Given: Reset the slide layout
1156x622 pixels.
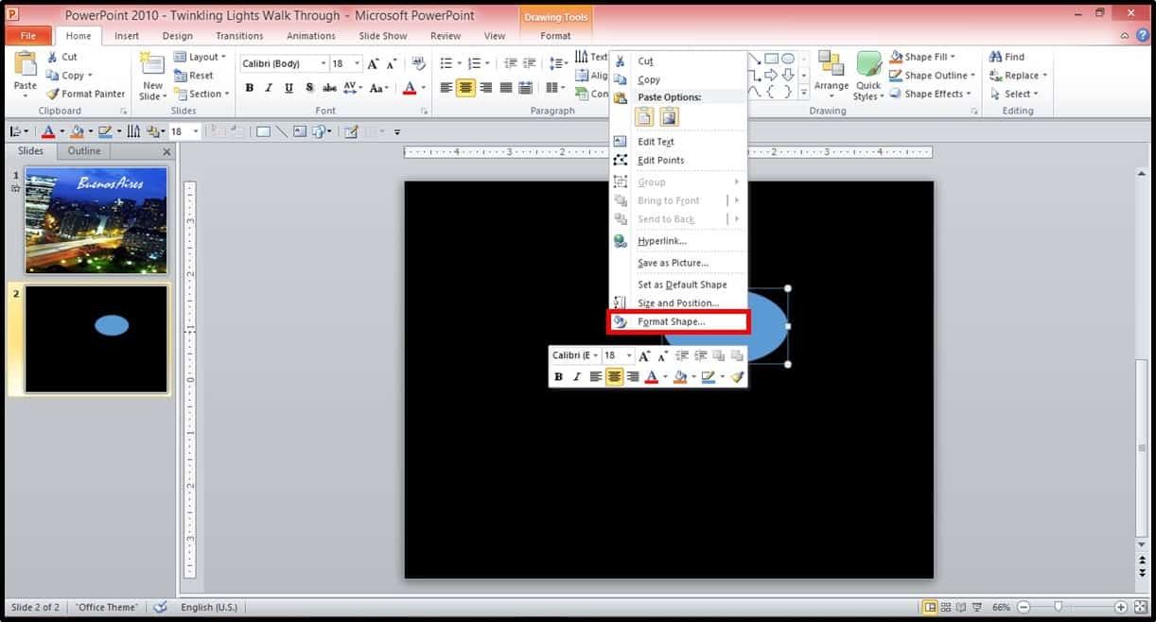Looking at the screenshot, I should tap(194, 76).
